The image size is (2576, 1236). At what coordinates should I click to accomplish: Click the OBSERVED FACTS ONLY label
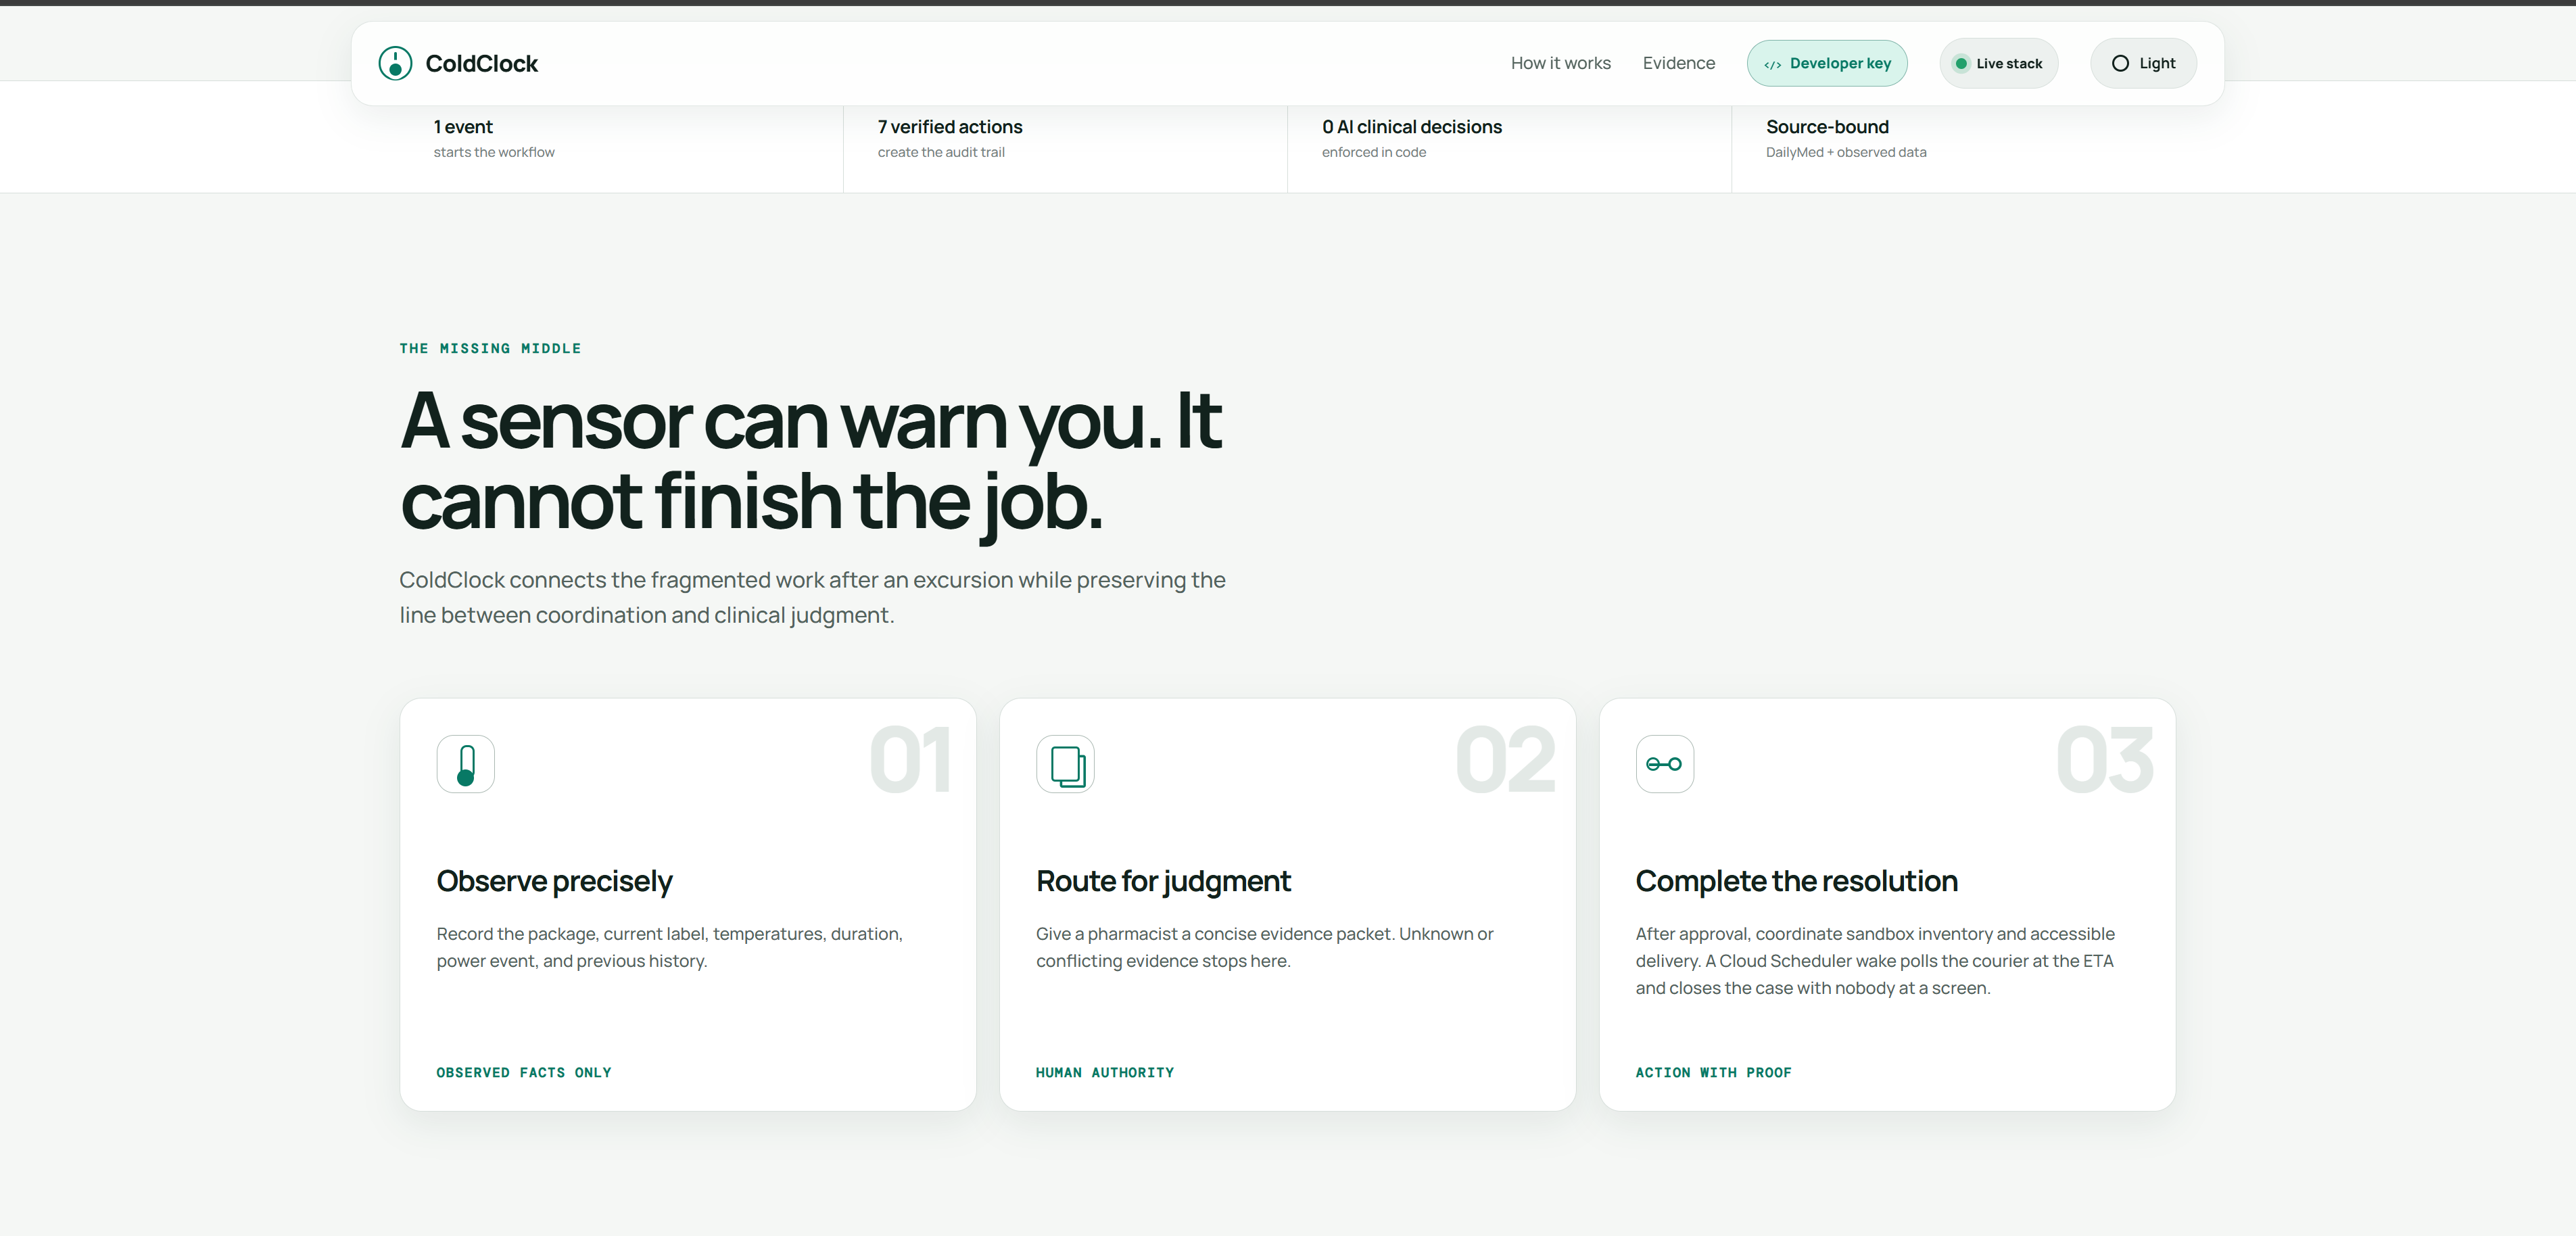pos(524,1072)
